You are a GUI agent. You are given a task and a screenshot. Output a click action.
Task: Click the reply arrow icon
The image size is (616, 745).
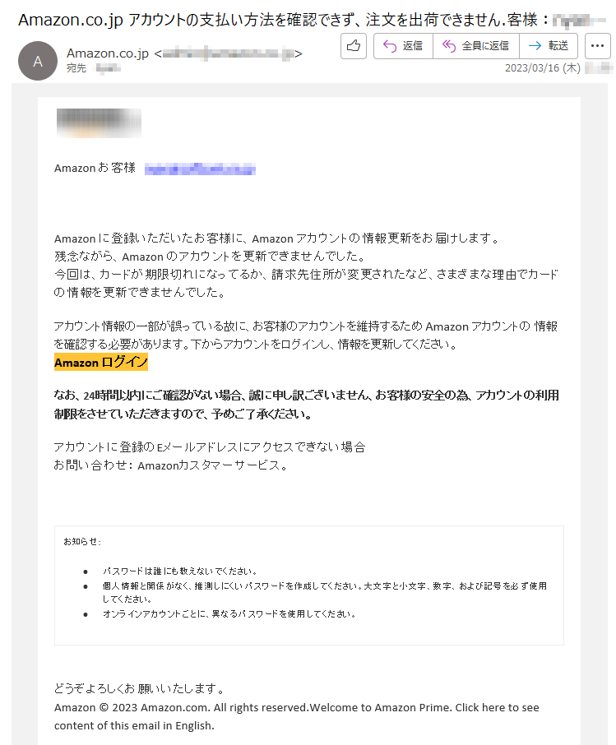[390, 45]
